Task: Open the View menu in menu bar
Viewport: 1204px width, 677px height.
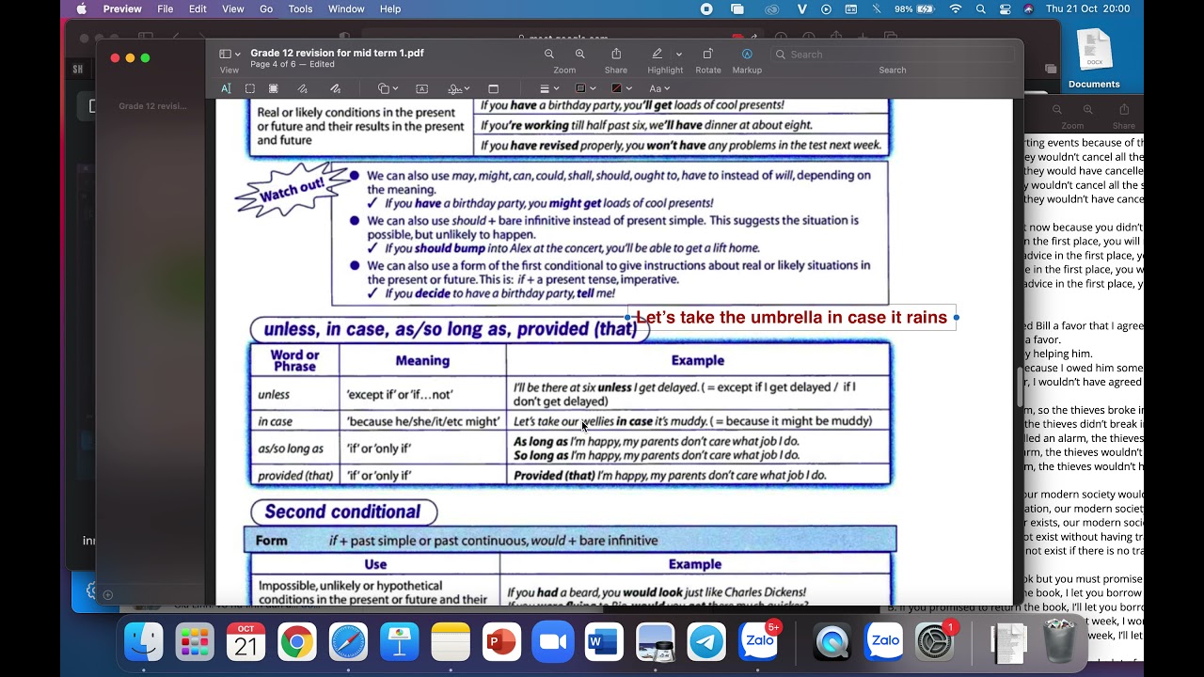Action: pos(232,8)
